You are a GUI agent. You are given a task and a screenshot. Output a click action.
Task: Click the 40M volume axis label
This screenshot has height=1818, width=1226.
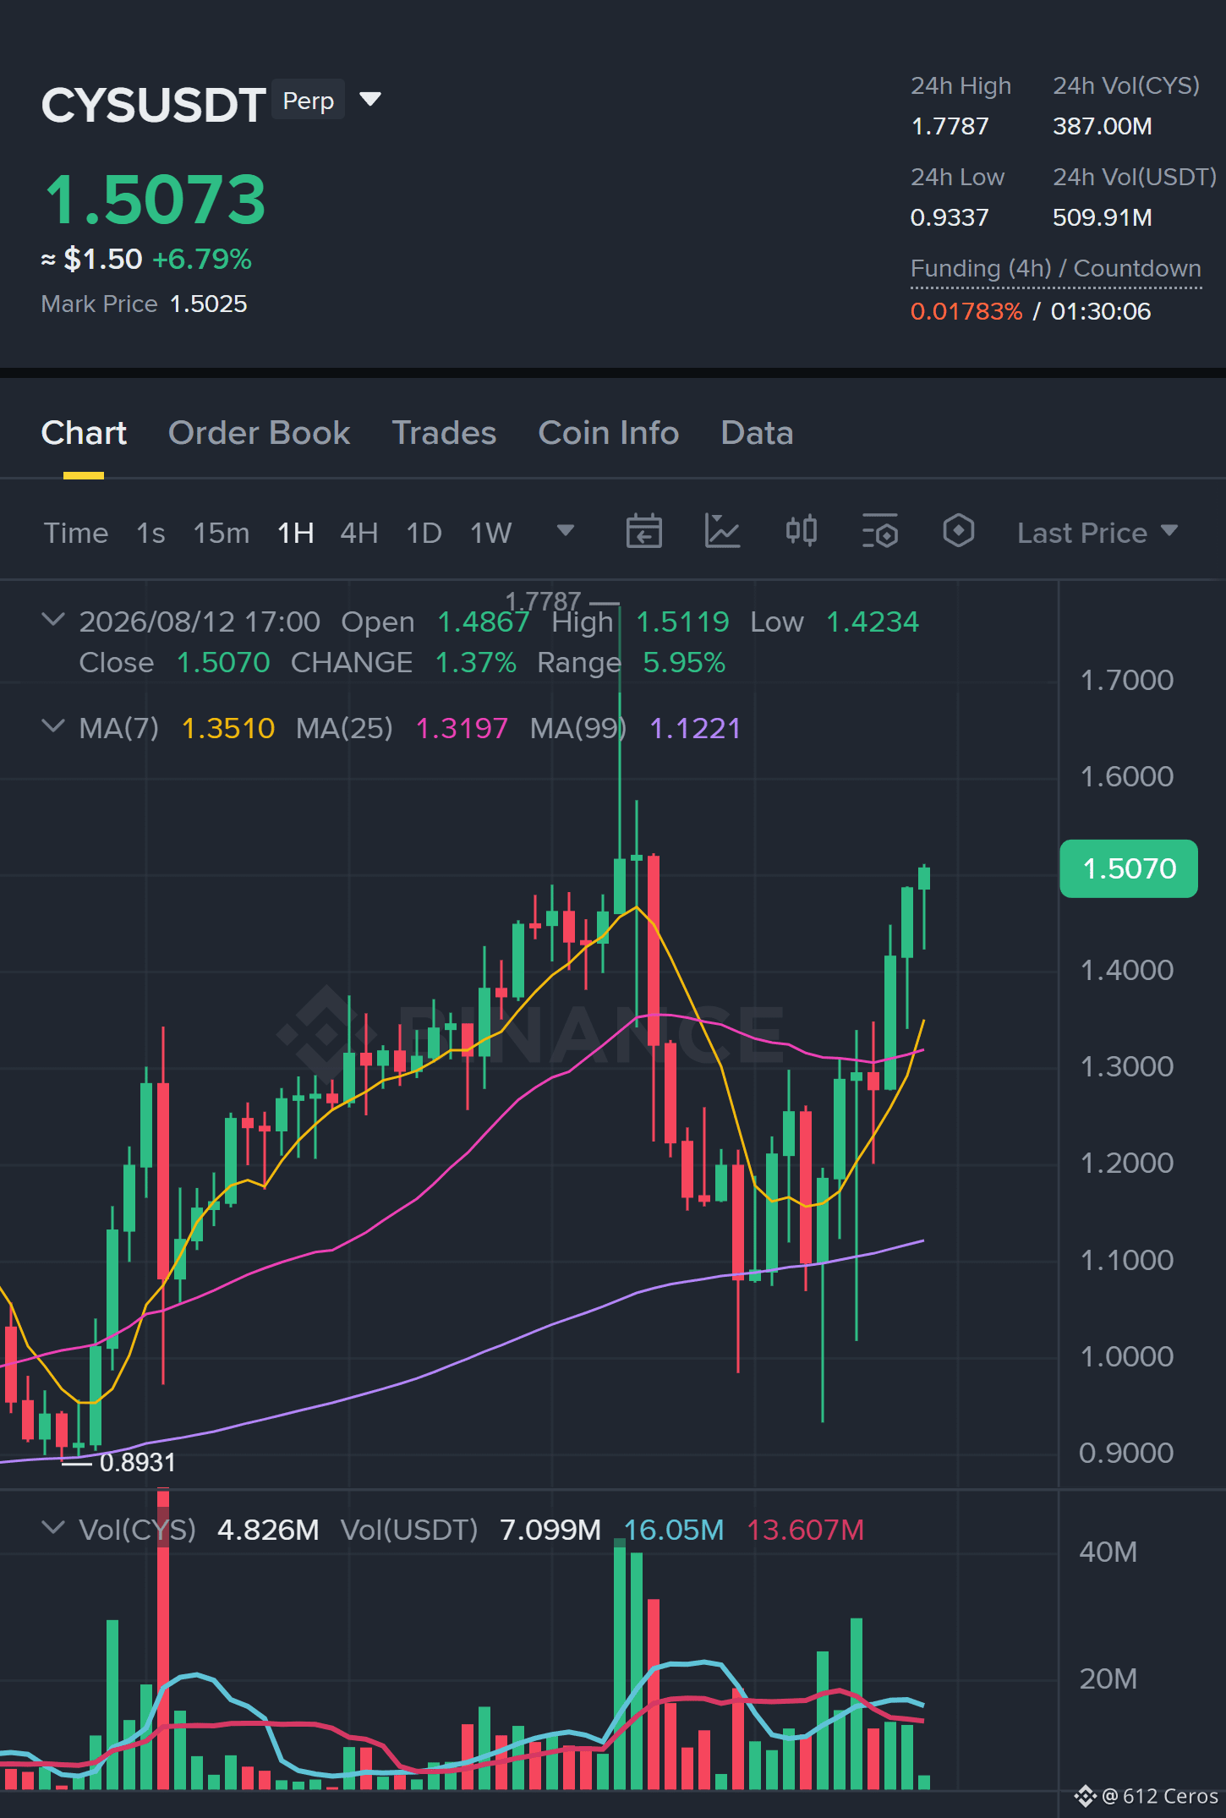tap(1108, 1552)
